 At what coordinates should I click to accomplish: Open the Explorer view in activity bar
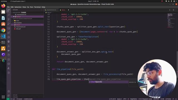pyautogui.click(x=9, y=11)
